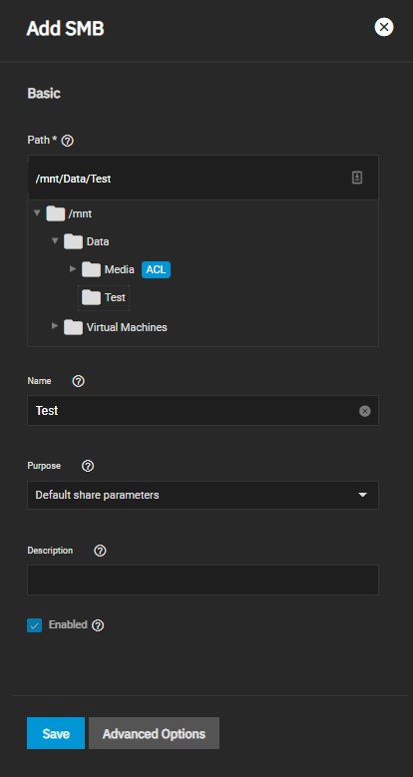Open the Purpose dropdown
Screen dimensions: 413x777
pos(203,495)
